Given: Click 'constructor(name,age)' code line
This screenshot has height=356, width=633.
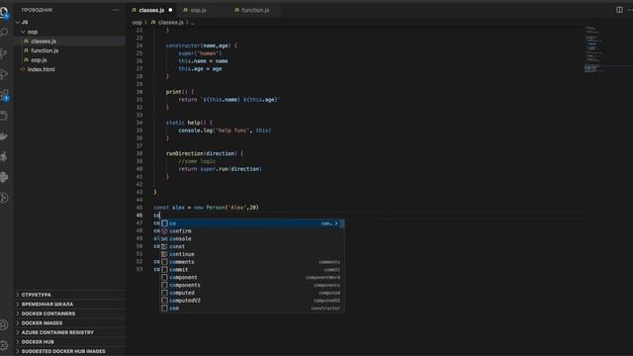Looking at the screenshot, I should click(202, 45).
